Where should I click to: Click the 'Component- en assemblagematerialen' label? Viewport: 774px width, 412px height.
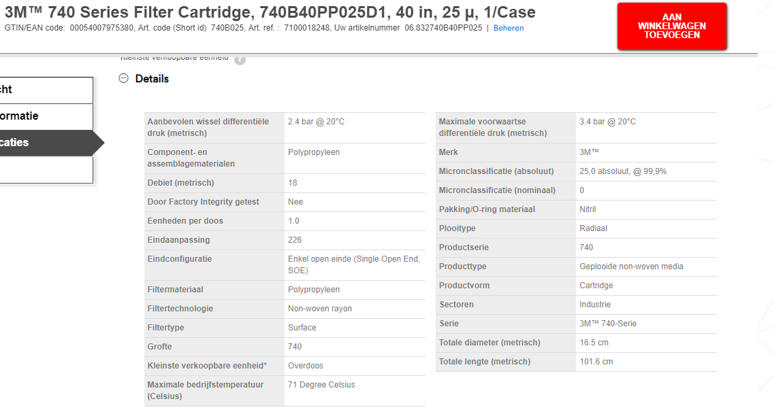[x=191, y=158]
